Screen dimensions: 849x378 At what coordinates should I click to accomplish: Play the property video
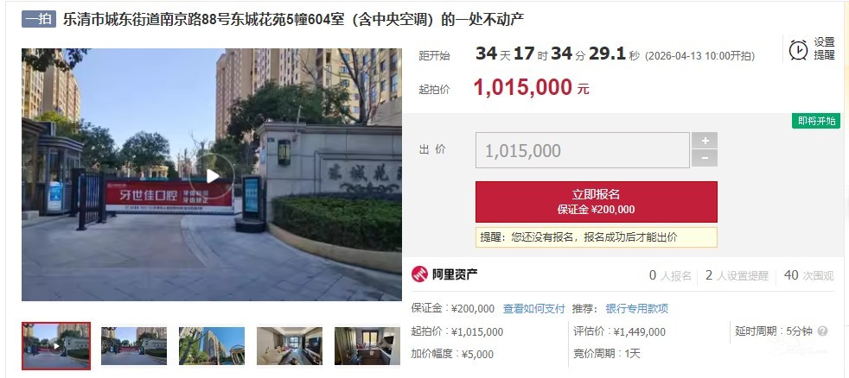(212, 176)
